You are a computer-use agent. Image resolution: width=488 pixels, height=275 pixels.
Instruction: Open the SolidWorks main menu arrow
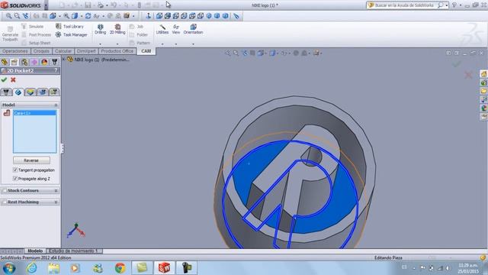(46, 5)
